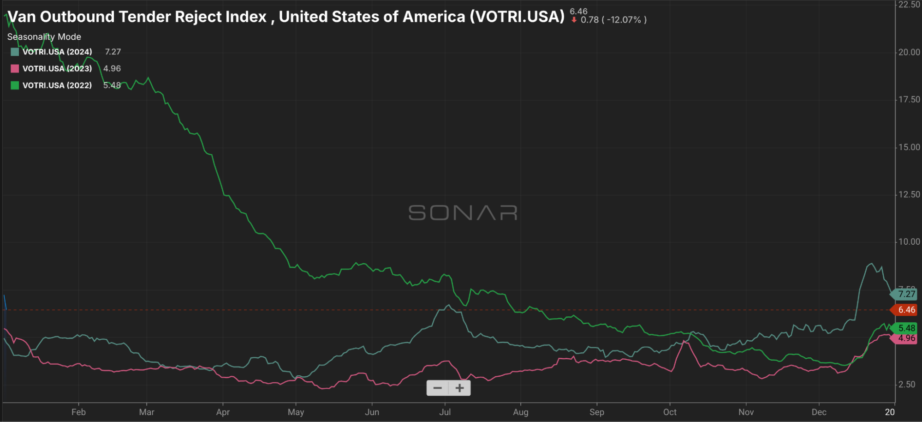922x422 pixels.
Task: Click the Van Outbound Tender Reject Index title
Action: [286, 17]
